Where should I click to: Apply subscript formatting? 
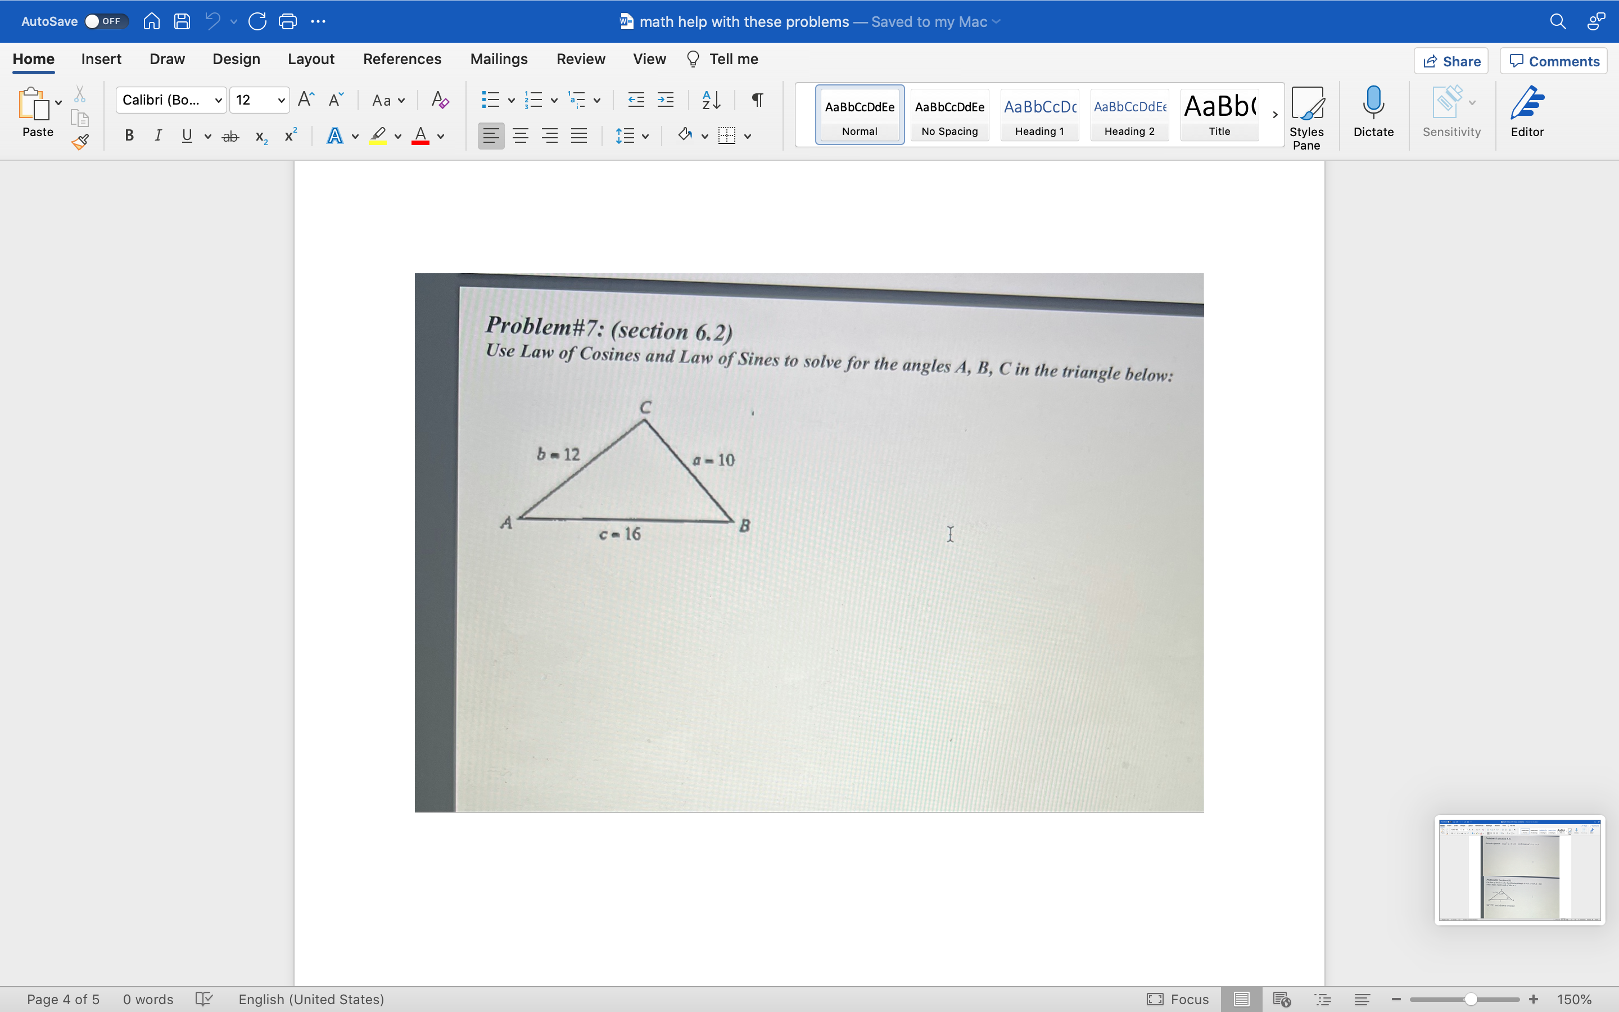tap(260, 137)
